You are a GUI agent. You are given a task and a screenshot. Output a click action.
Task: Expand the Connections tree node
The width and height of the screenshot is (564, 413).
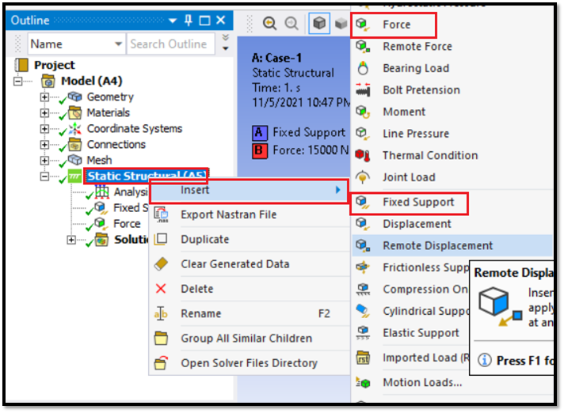(44, 144)
